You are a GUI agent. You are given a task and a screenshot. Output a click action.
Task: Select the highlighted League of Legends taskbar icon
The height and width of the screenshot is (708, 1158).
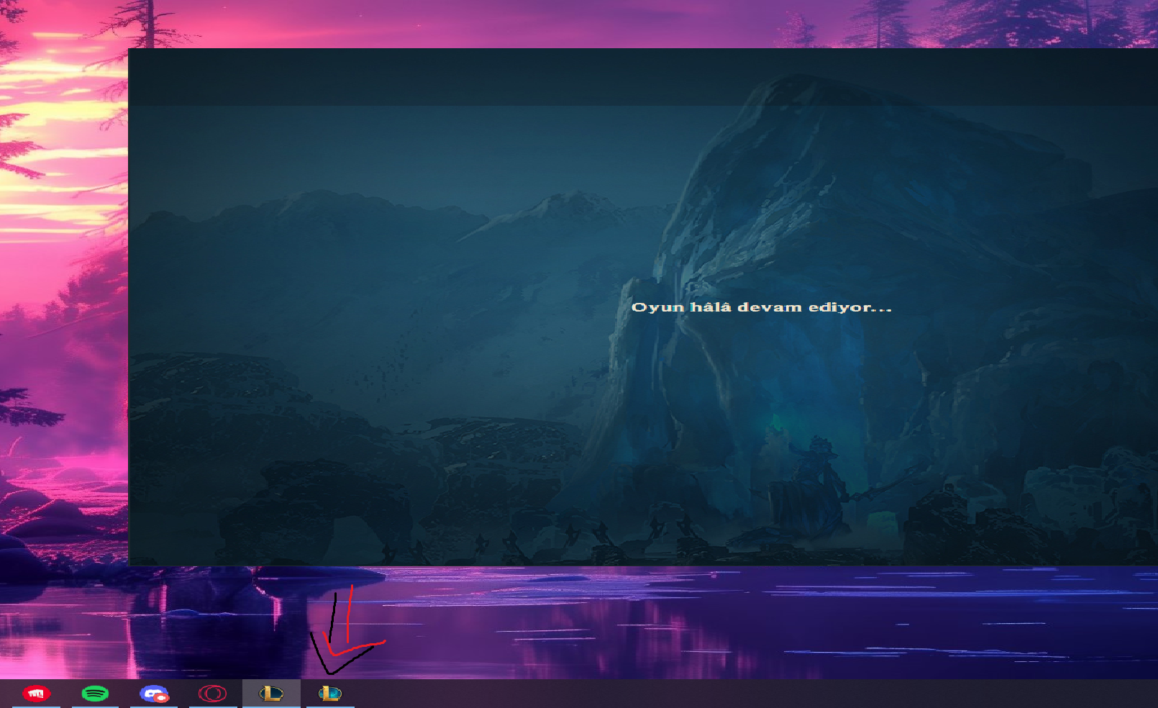tap(271, 694)
